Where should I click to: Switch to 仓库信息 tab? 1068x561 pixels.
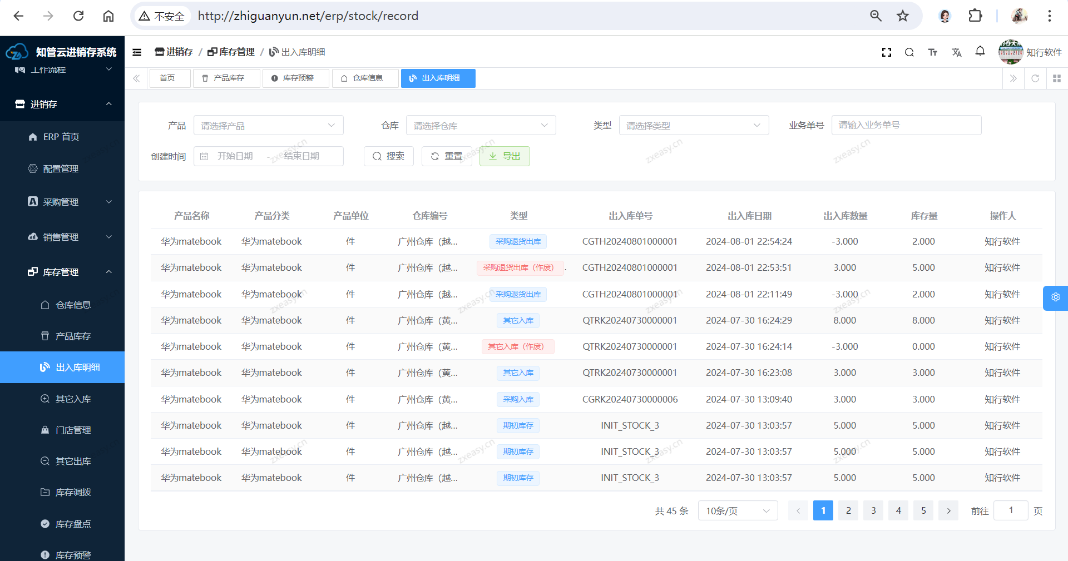click(x=365, y=78)
